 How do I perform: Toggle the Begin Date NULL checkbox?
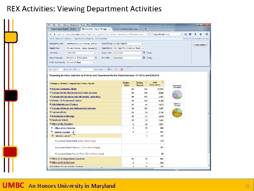[x=147, y=53]
